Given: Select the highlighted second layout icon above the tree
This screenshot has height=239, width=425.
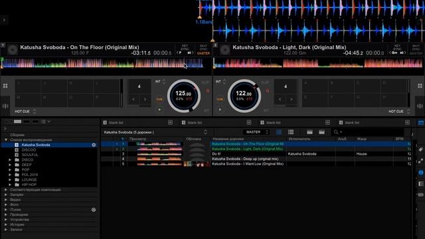Looking at the screenshot, I should point(18,121).
